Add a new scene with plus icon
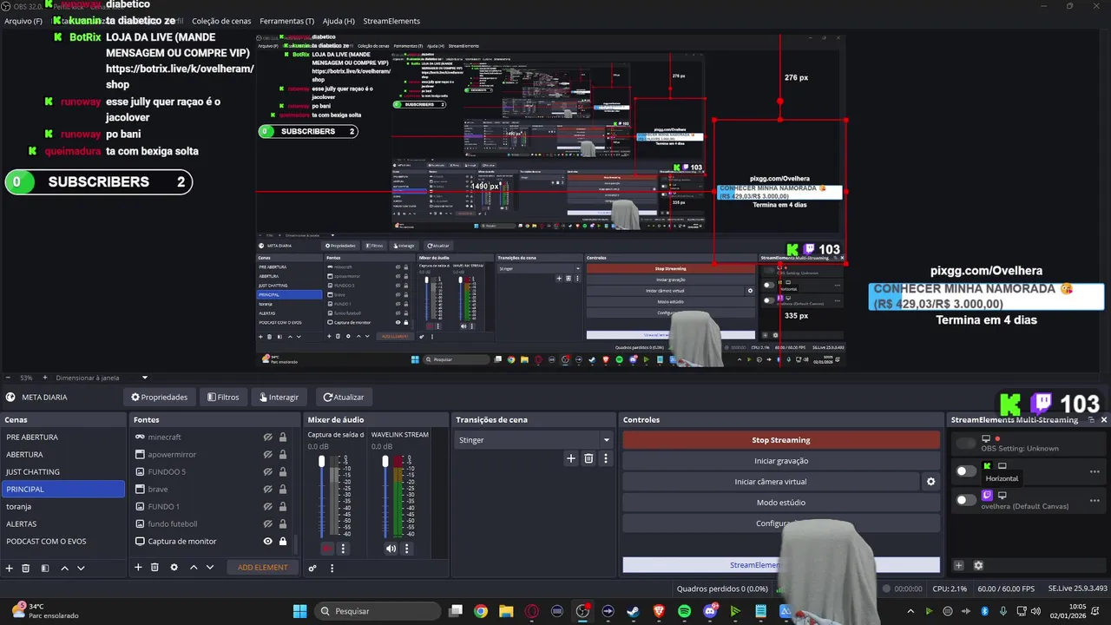Screen dimensions: 1111x625 coord(10,568)
